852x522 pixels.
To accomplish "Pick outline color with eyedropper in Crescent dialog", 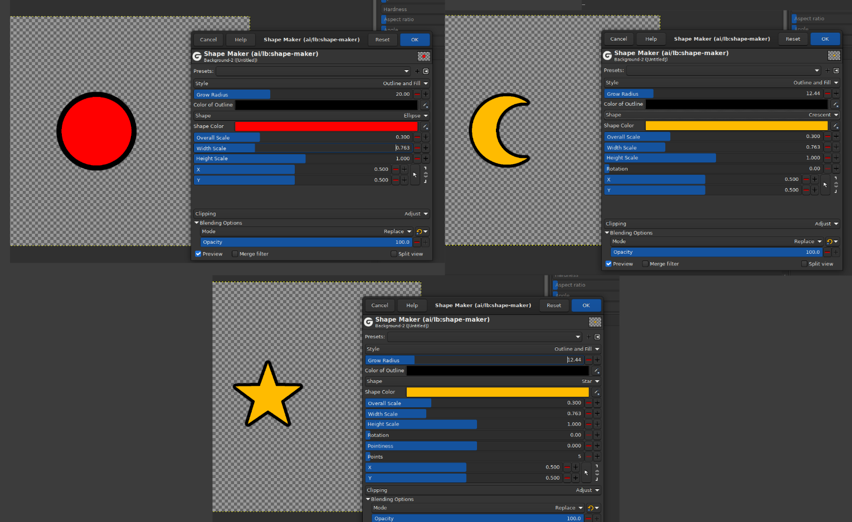I will pyautogui.click(x=835, y=104).
